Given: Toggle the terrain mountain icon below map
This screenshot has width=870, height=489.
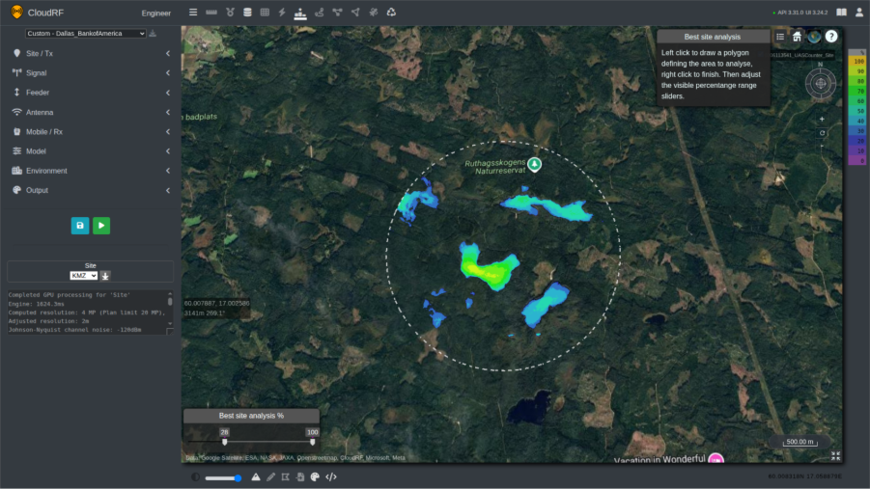Looking at the screenshot, I should click(x=256, y=476).
